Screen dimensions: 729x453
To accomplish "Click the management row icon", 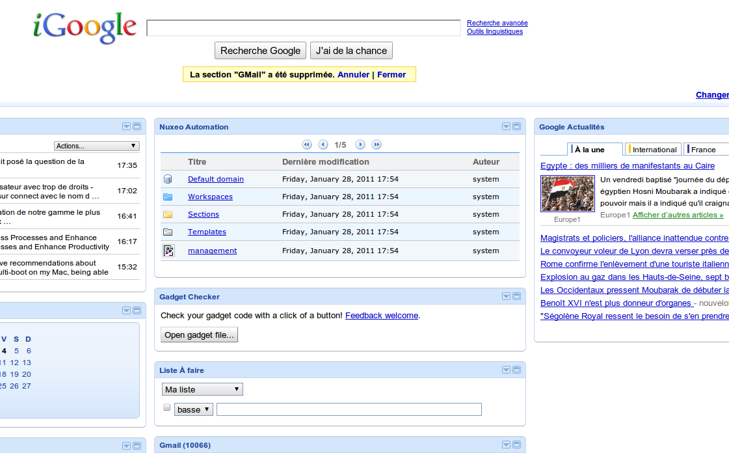I will 169,251.
